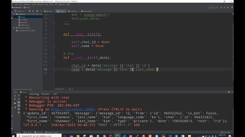Click the Task View icon on taskbar

coord(65,136)
